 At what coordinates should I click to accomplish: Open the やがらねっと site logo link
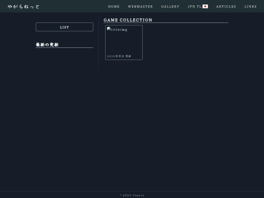coord(23,6)
